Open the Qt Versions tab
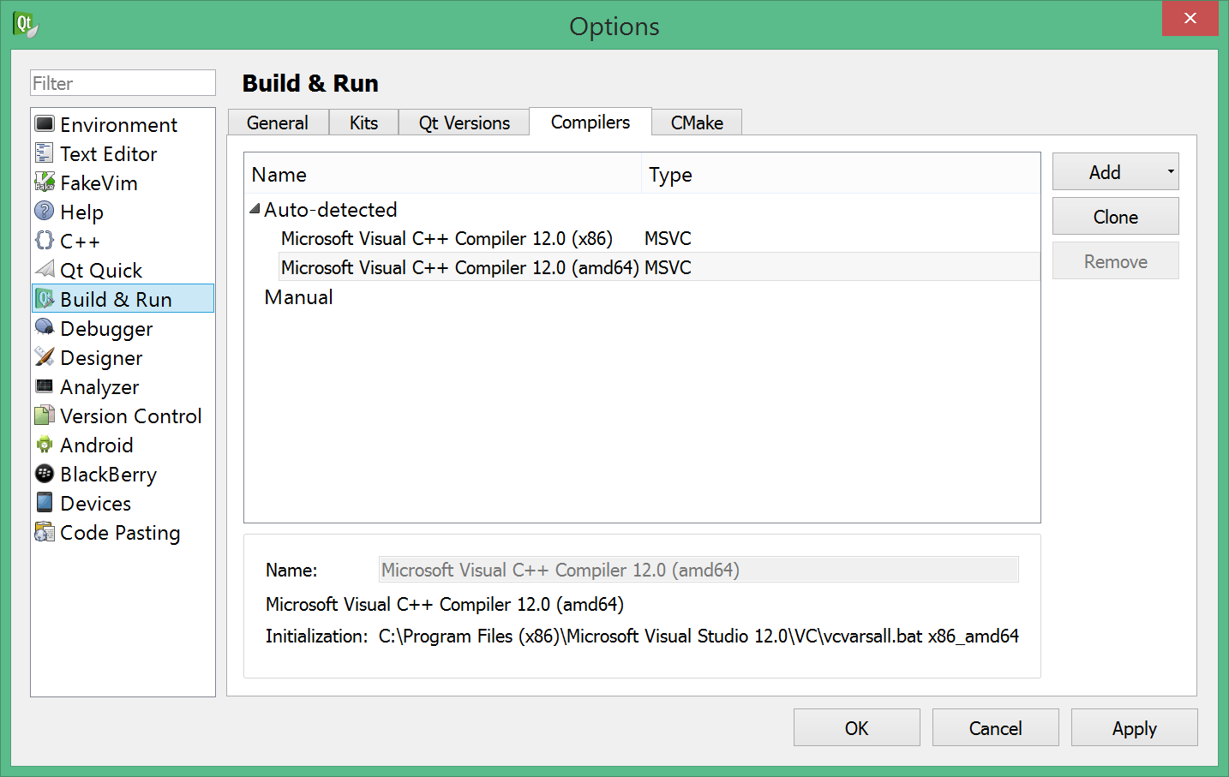This screenshot has width=1229, height=777. (464, 123)
